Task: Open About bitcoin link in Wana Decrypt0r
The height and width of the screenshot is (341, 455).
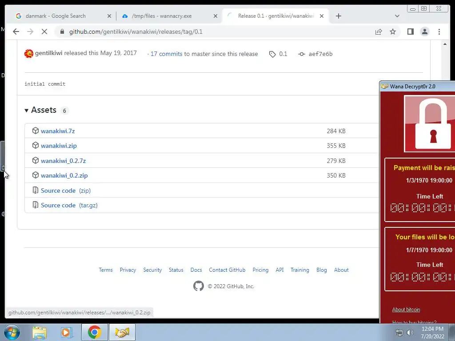Action: tap(406, 309)
